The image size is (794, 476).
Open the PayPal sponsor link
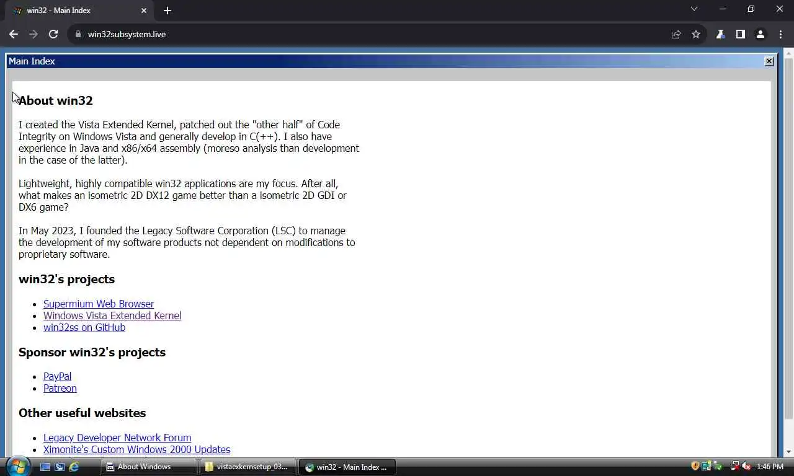coord(57,376)
